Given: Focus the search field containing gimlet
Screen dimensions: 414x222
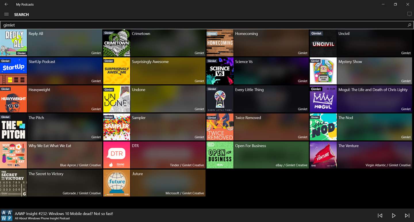Looking at the screenshot, I should pyautogui.click(x=207, y=25).
